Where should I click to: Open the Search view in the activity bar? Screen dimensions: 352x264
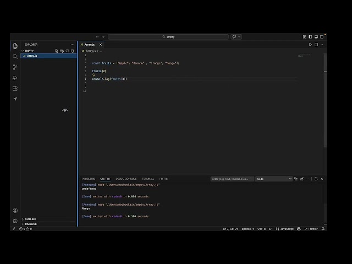point(15,56)
